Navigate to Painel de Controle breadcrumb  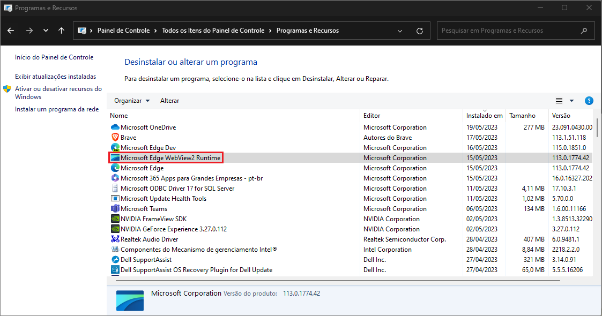[x=124, y=31]
